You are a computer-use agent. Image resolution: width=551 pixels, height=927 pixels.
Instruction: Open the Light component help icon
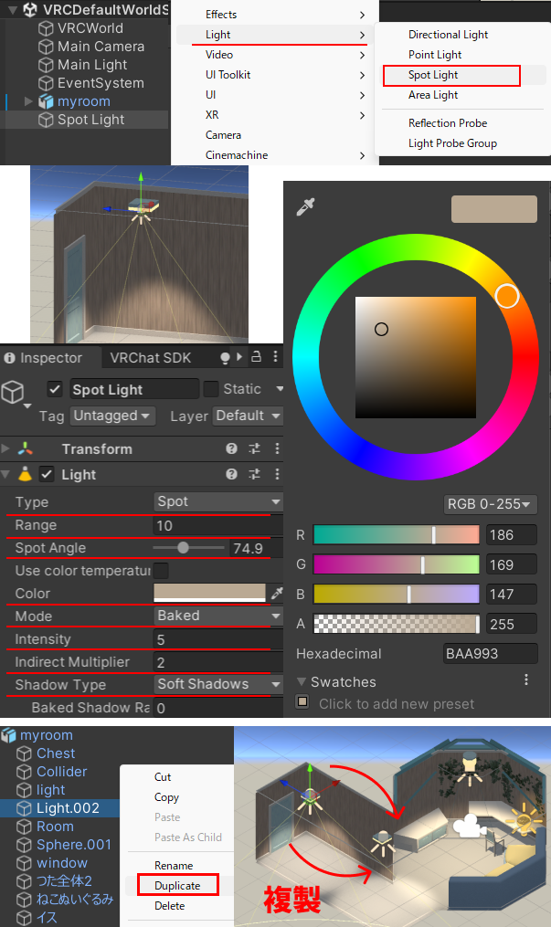(232, 475)
